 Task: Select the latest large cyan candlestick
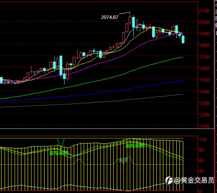point(183,40)
